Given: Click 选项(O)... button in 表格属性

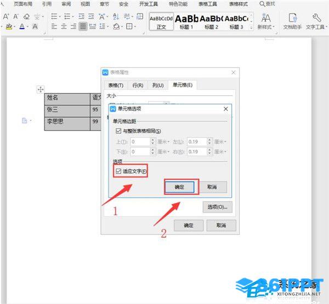Looking at the screenshot, I should [217, 207].
